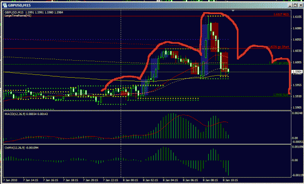304x184 pixels.
Task: Click the 1.5905 price scale label
Action: [x=297, y=108]
